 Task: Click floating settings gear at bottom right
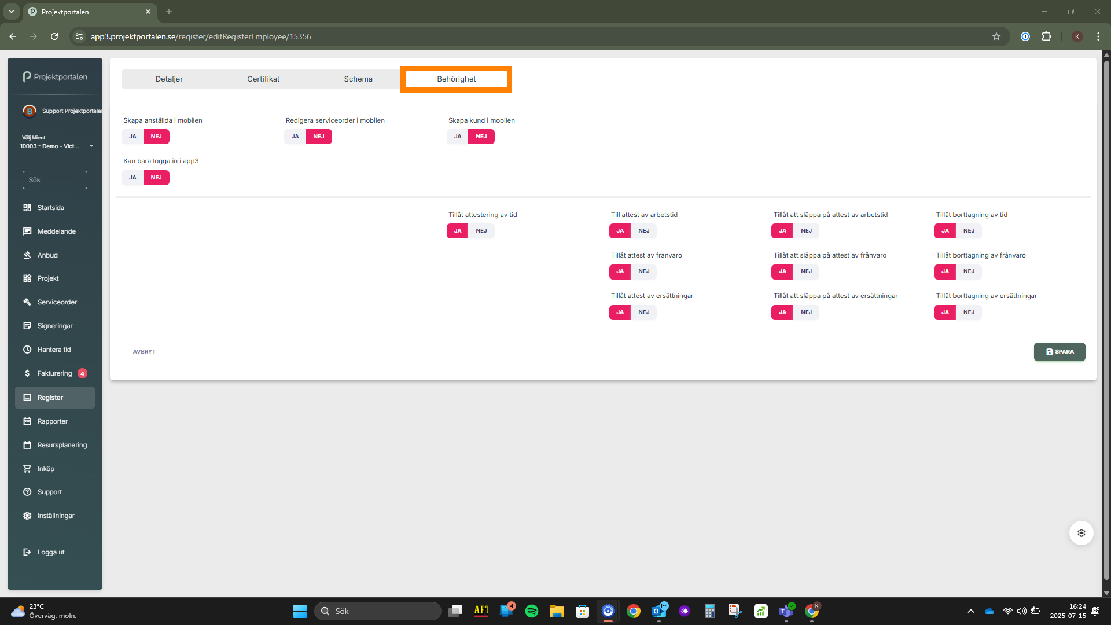[1081, 533]
